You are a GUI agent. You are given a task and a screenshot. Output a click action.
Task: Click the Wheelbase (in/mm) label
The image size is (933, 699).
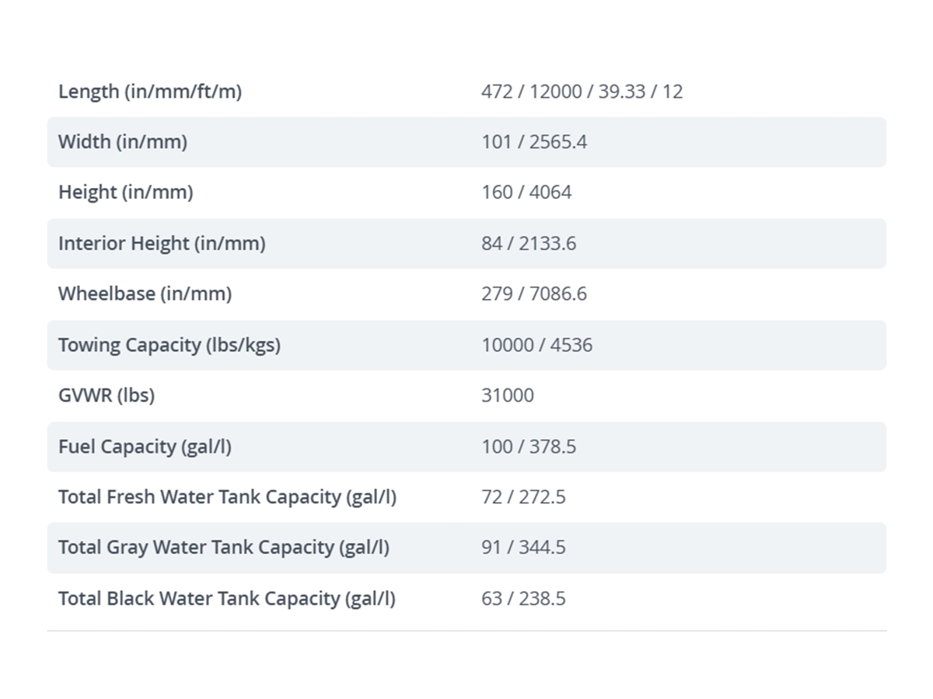145,294
